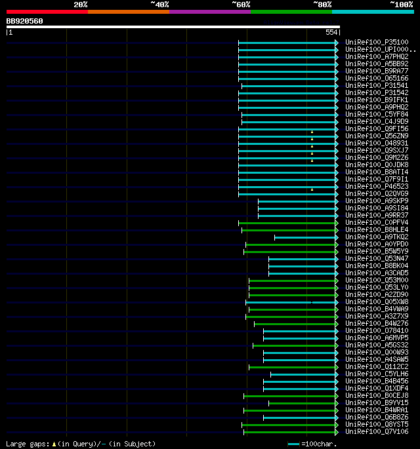420x449 pixels.
Task: Click the green ~80% legend color segment
Action: pyautogui.click(x=291, y=12)
